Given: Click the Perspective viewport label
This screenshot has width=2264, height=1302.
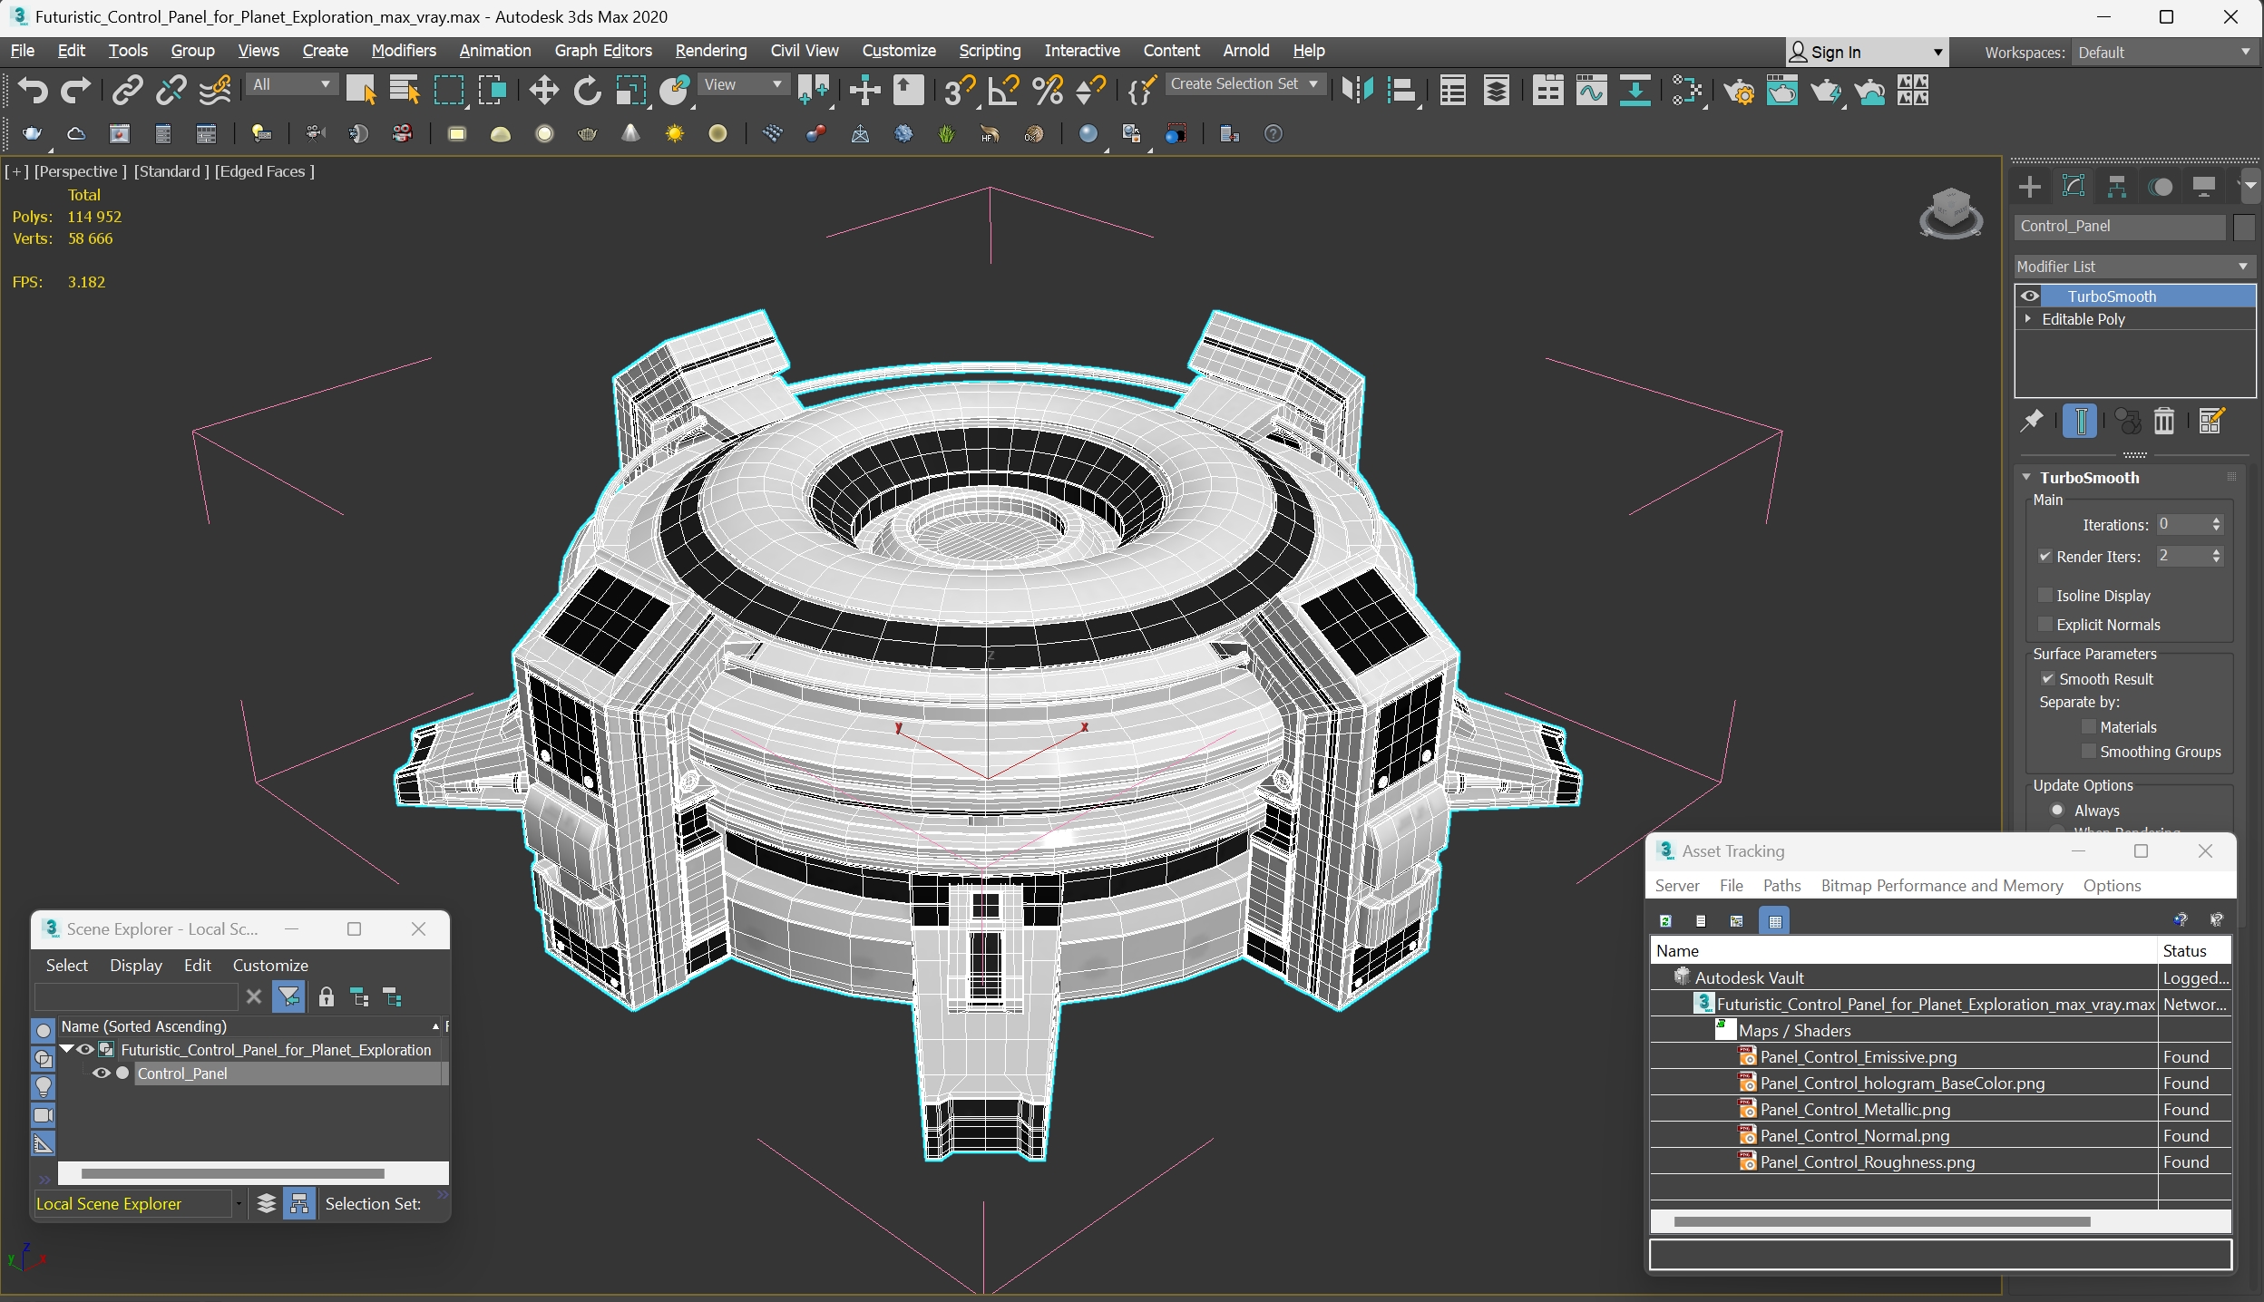Looking at the screenshot, I should (x=80, y=171).
